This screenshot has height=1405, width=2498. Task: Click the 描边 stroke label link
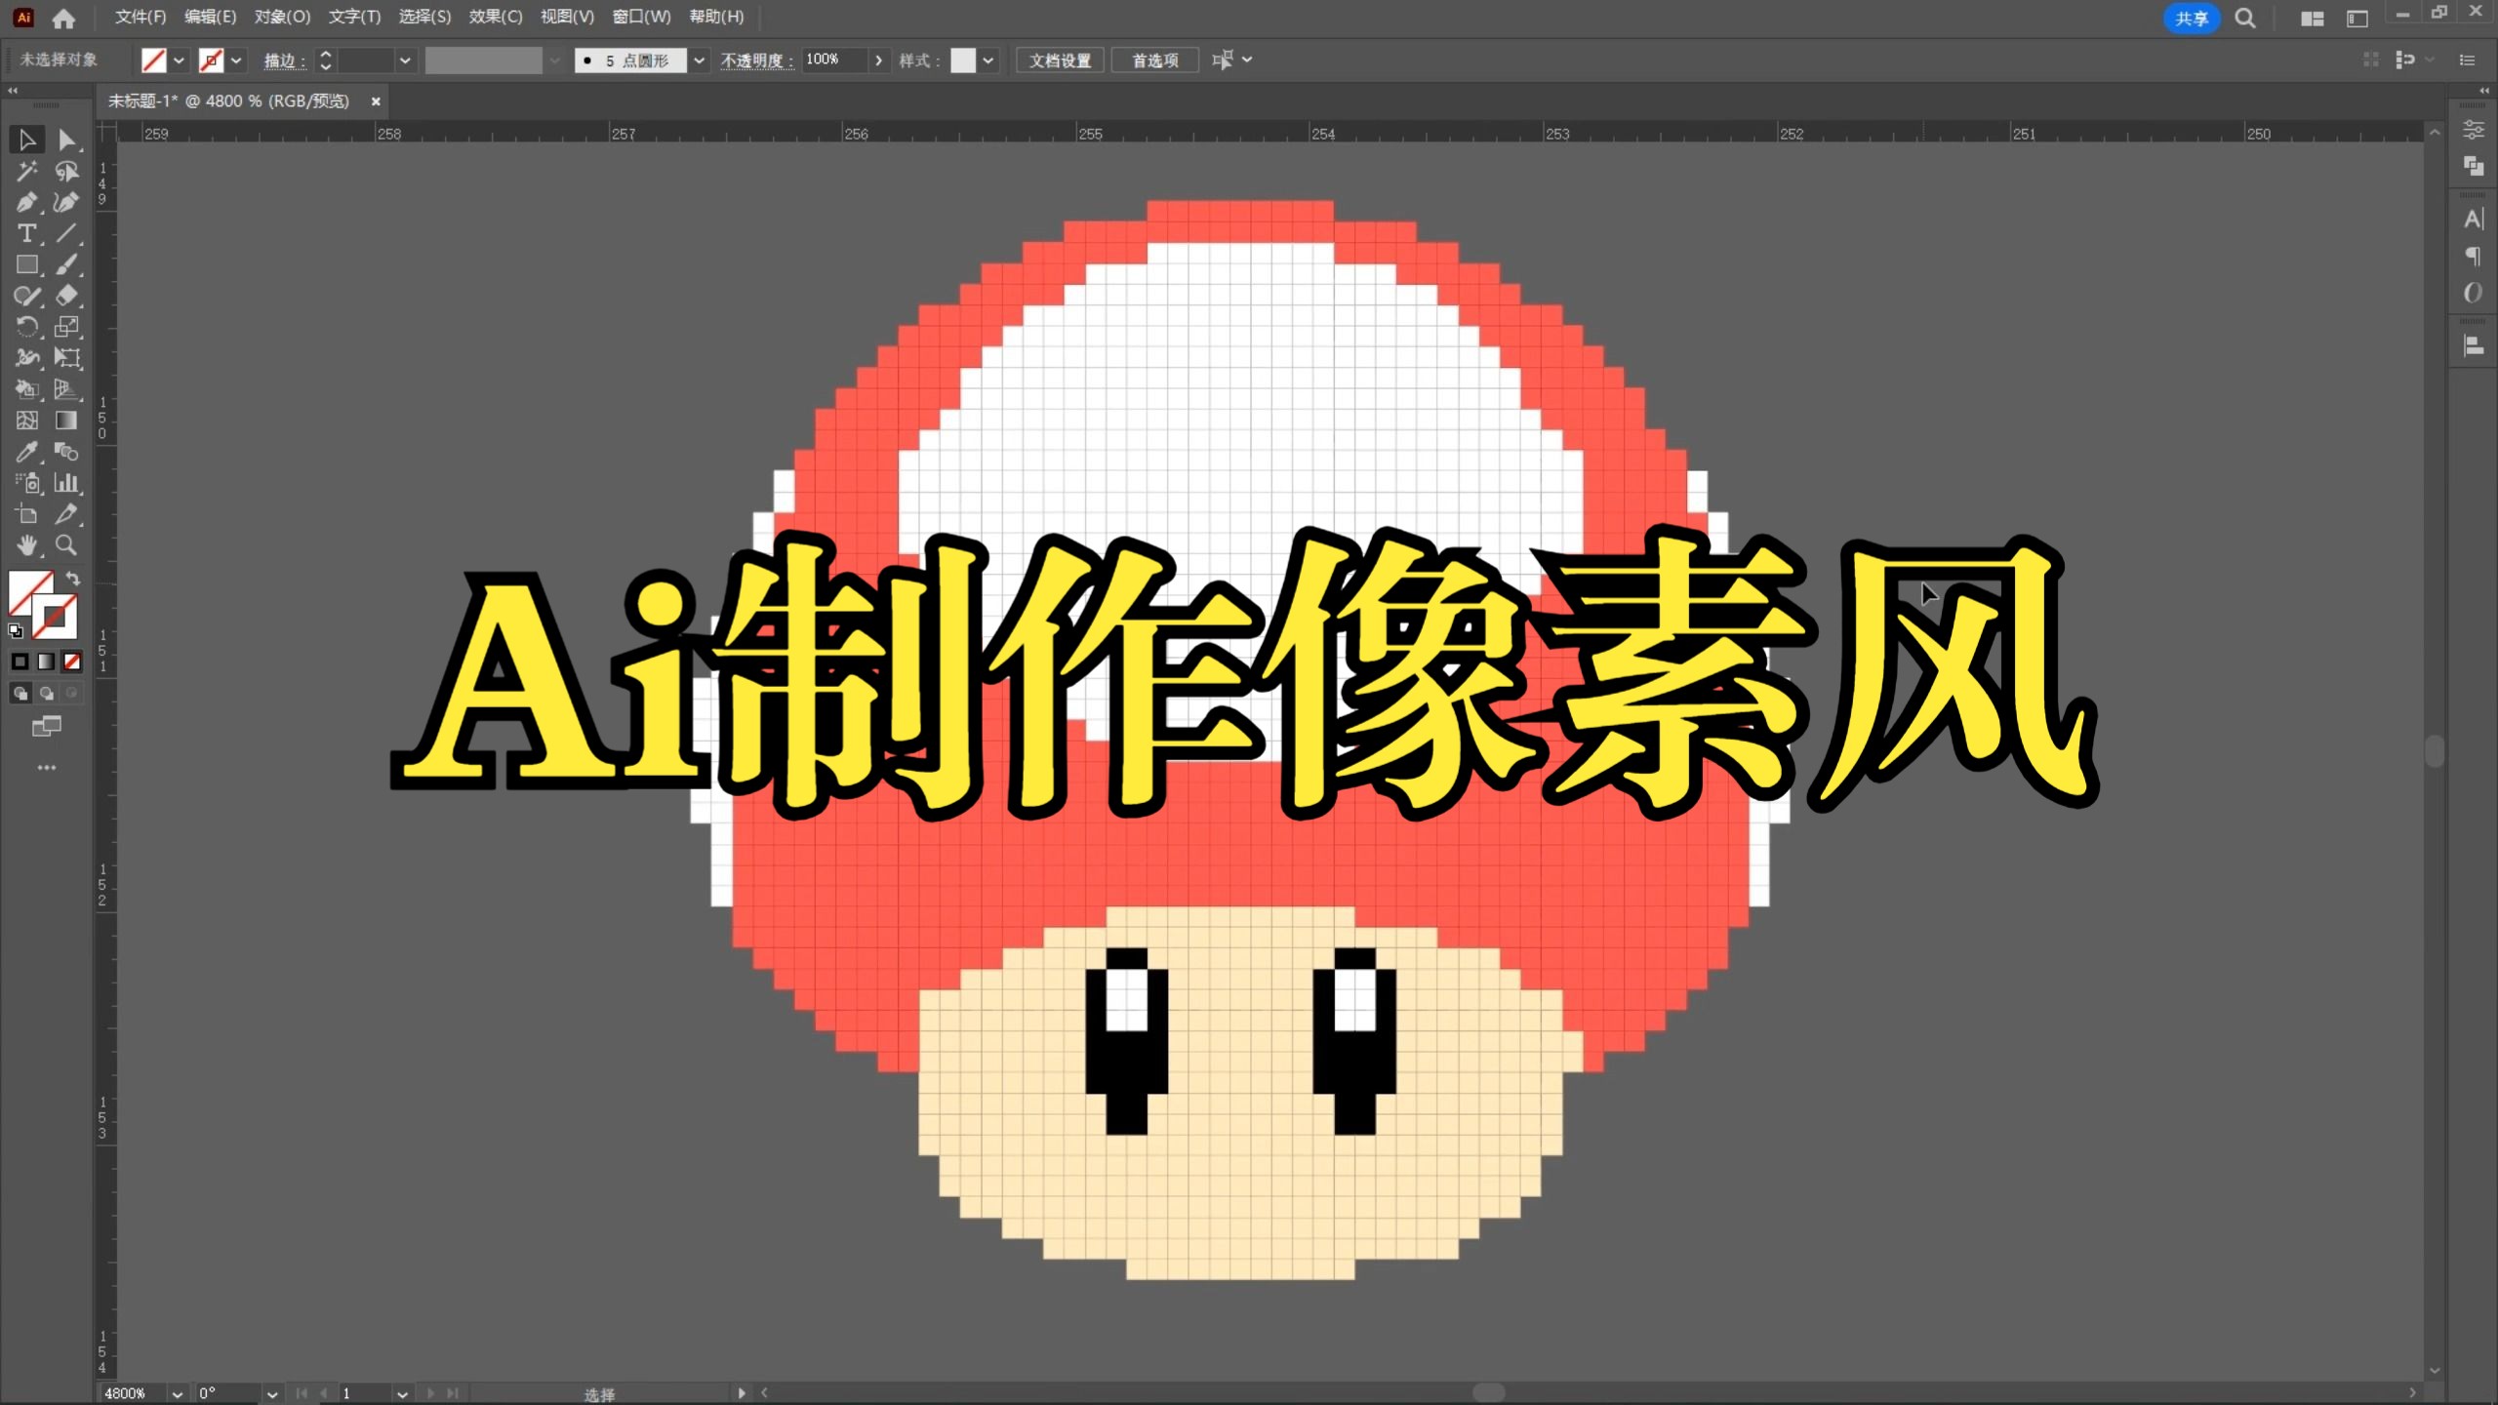(x=283, y=60)
